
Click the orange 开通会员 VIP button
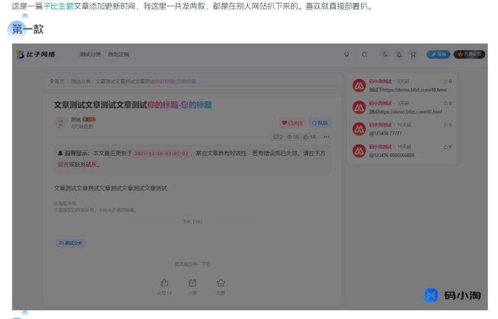click(x=469, y=54)
